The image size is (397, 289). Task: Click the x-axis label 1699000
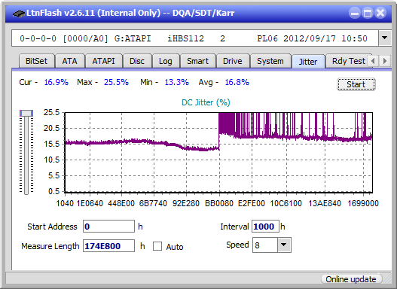(x=363, y=203)
